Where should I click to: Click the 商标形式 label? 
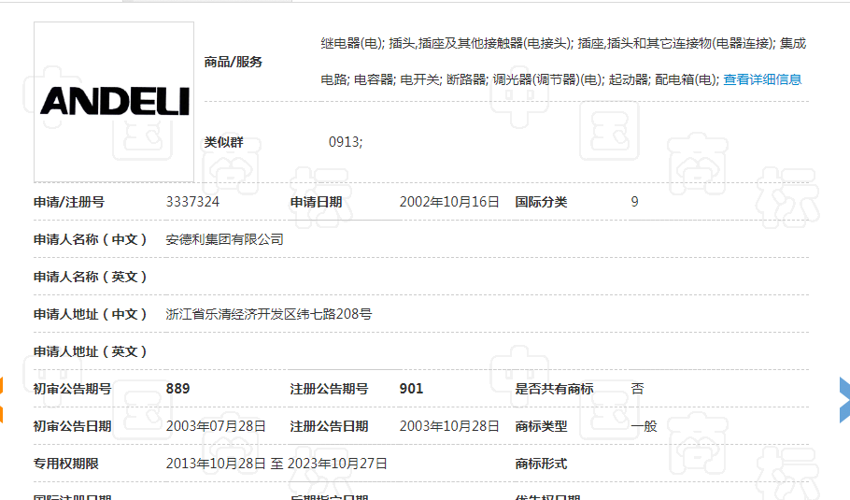pos(541,464)
